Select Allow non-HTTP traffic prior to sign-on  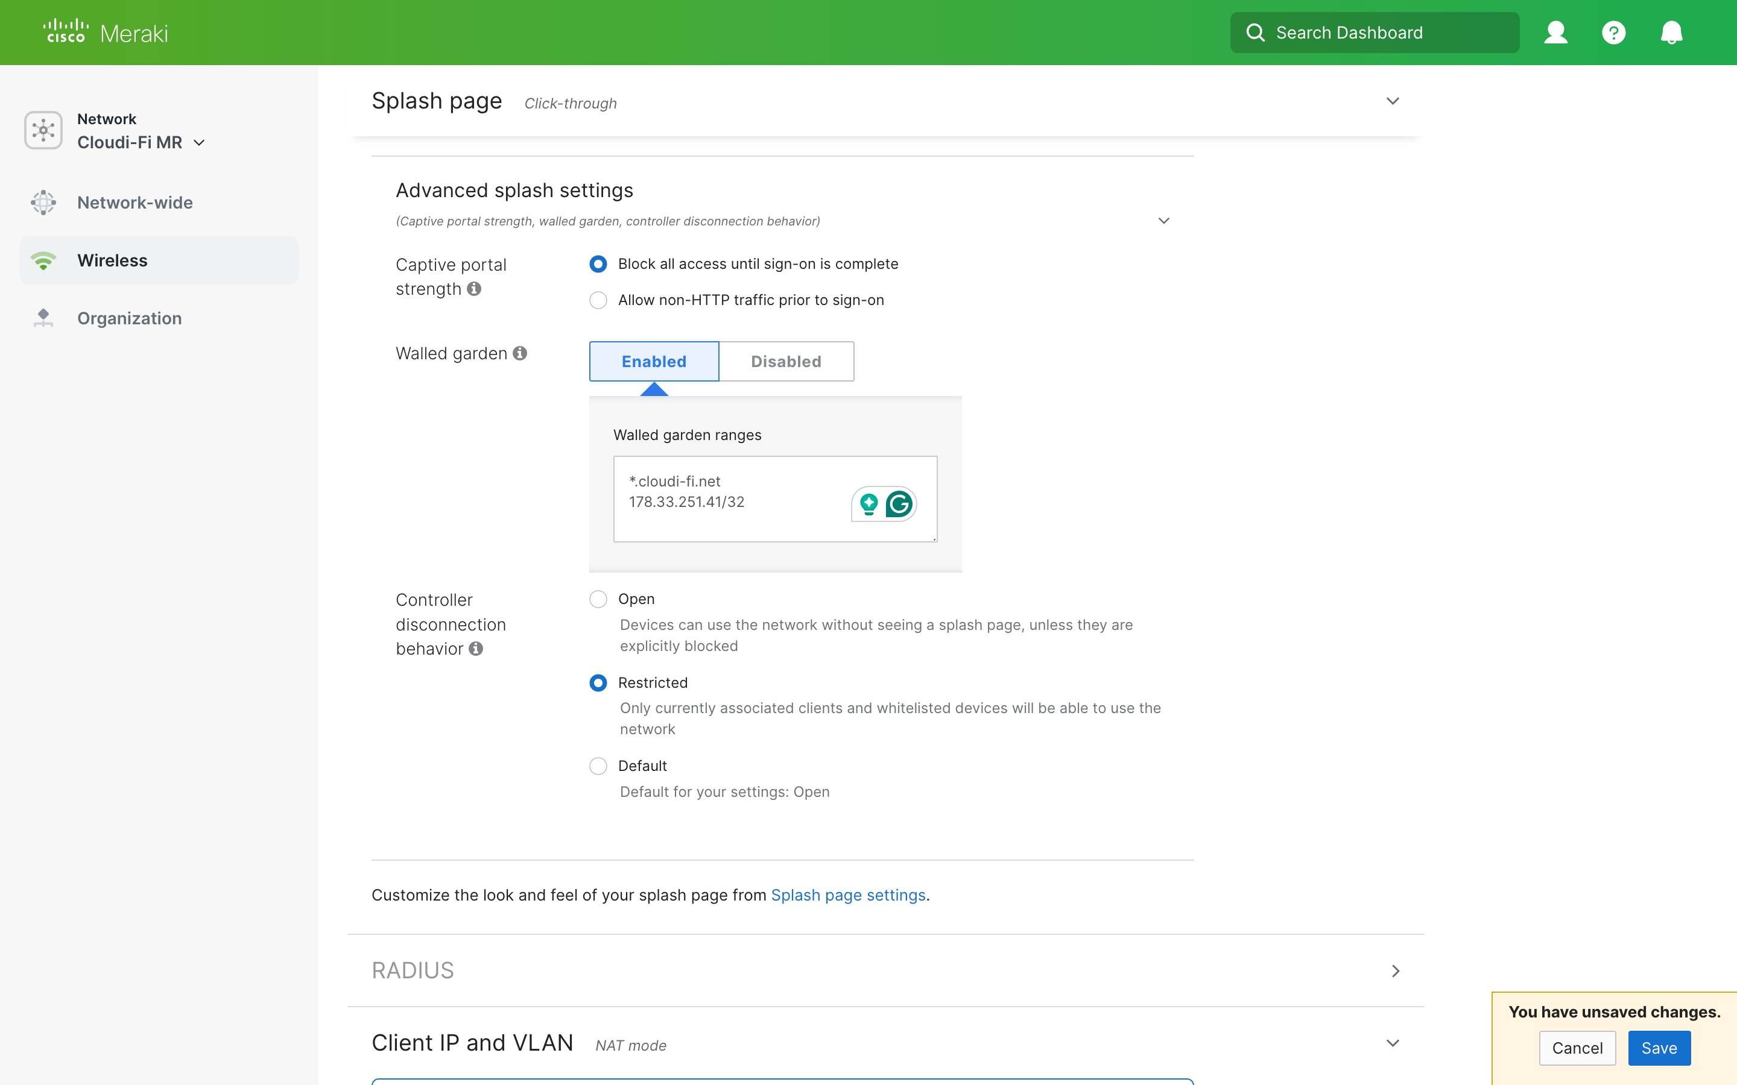click(x=598, y=300)
